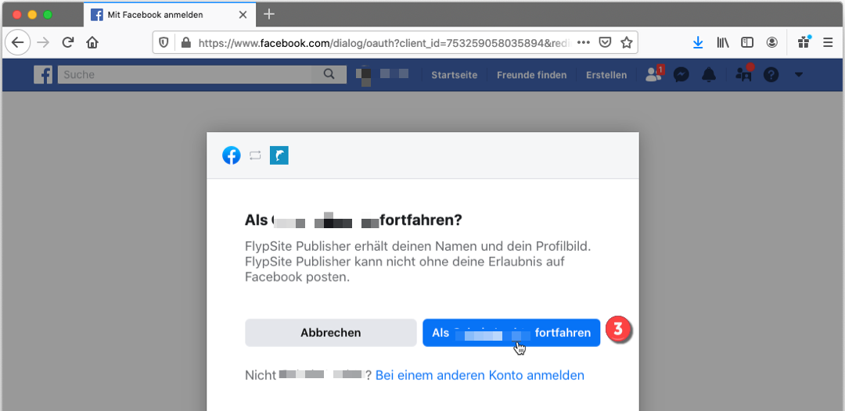
Task: Open the blurred profile in Facebook header
Action: click(383, 75)
